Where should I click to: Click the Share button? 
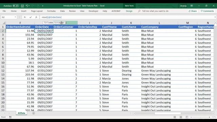(193, 11)
